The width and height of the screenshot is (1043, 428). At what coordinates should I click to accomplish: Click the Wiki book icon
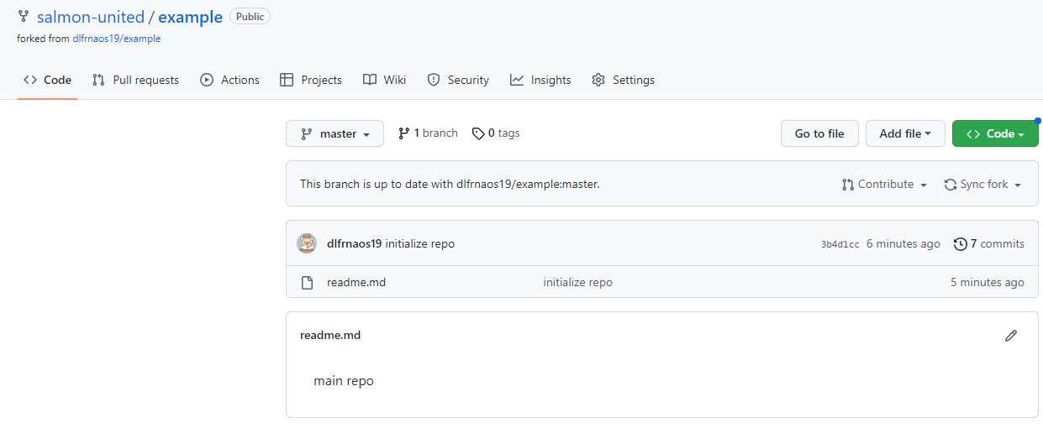370,80
